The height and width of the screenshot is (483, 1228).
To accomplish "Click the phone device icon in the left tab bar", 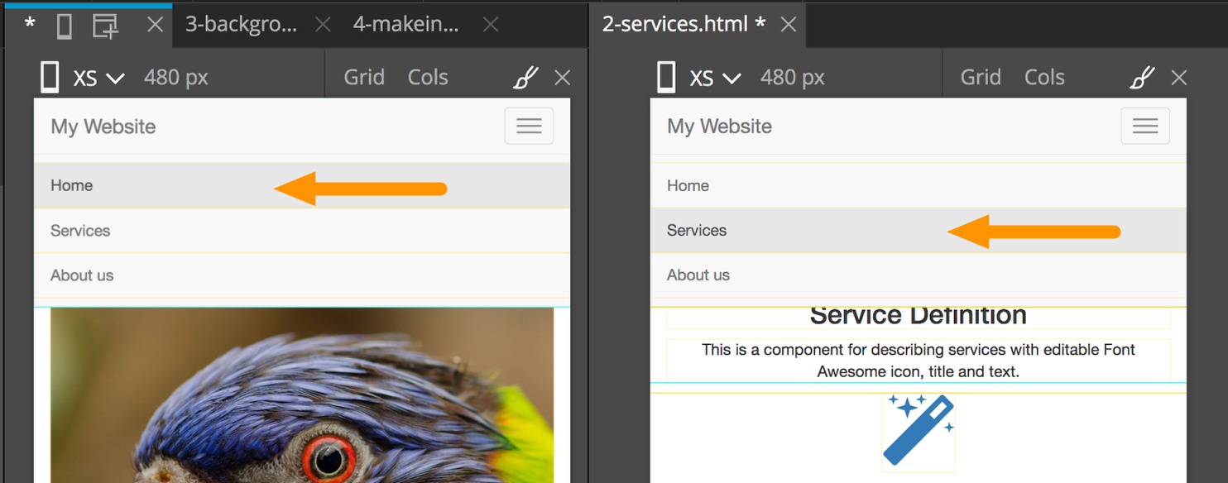I will (65, 26).
